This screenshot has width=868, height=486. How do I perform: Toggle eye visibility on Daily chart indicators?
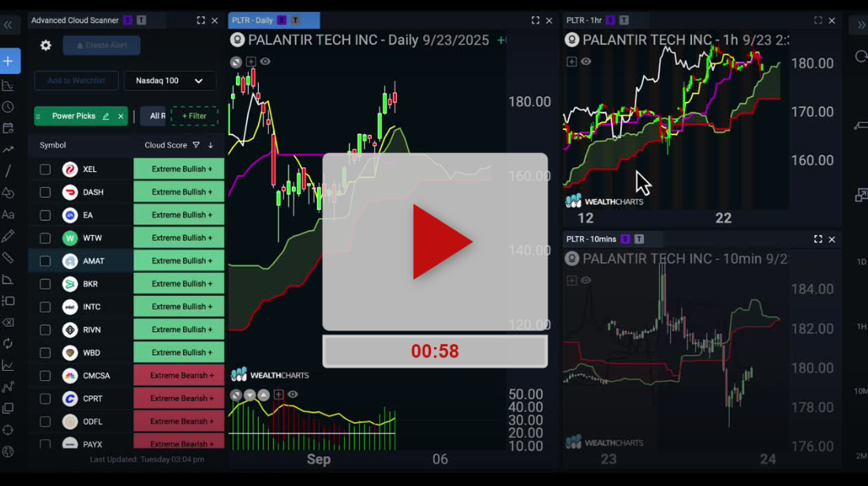[265, 62]
